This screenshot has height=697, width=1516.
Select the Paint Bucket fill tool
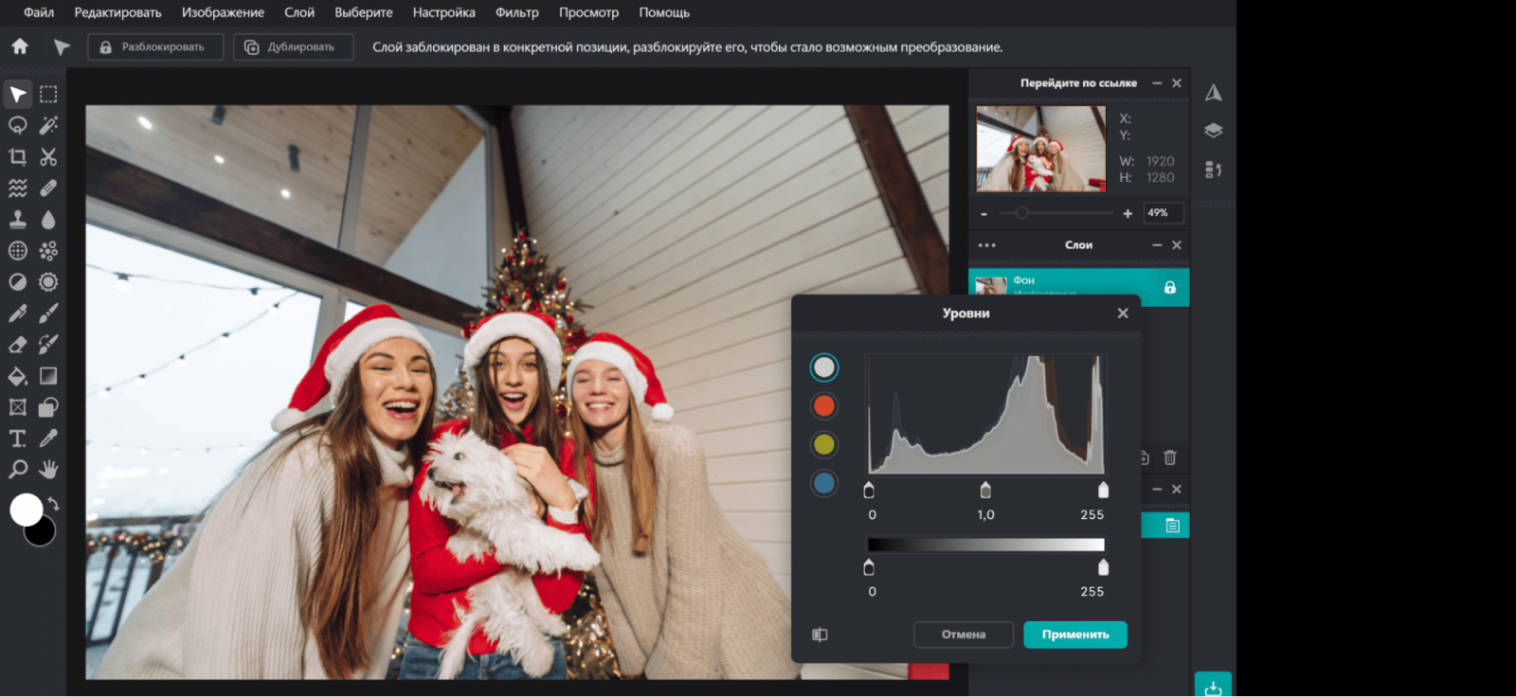[17, 376]
